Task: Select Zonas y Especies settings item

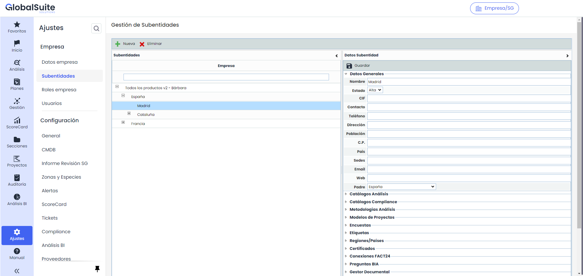Action: click(x=61, y=177)
